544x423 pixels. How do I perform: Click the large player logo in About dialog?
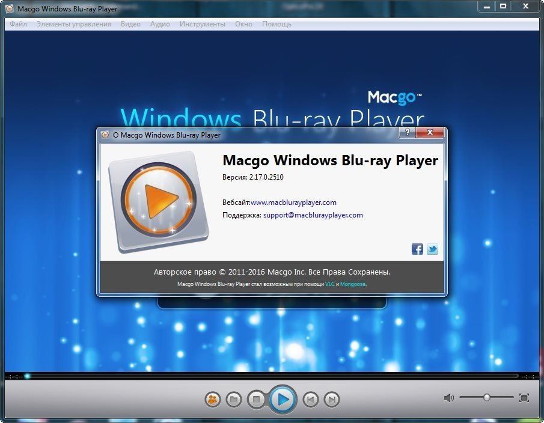coord(159,202)
